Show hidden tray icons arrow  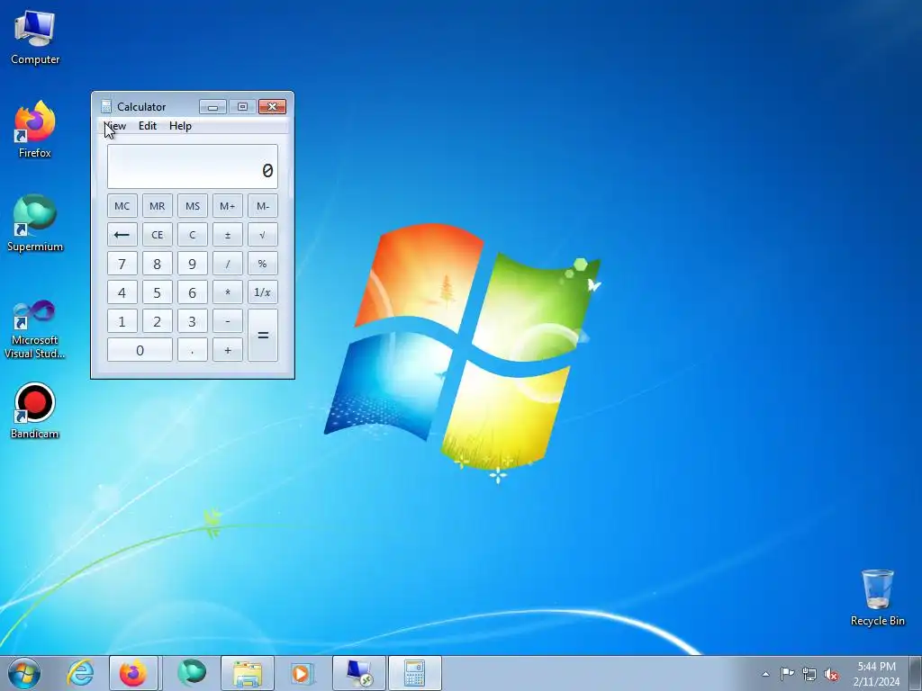[x=765, y=674]
